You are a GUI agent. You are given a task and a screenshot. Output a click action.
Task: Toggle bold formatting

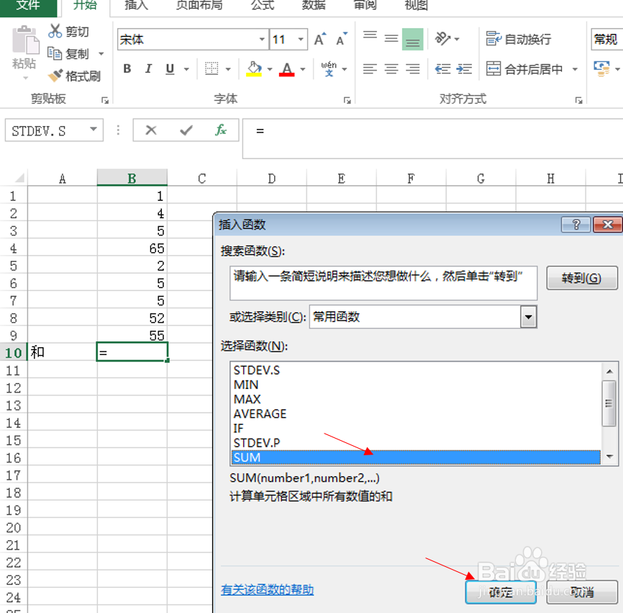tap(127, 69)
